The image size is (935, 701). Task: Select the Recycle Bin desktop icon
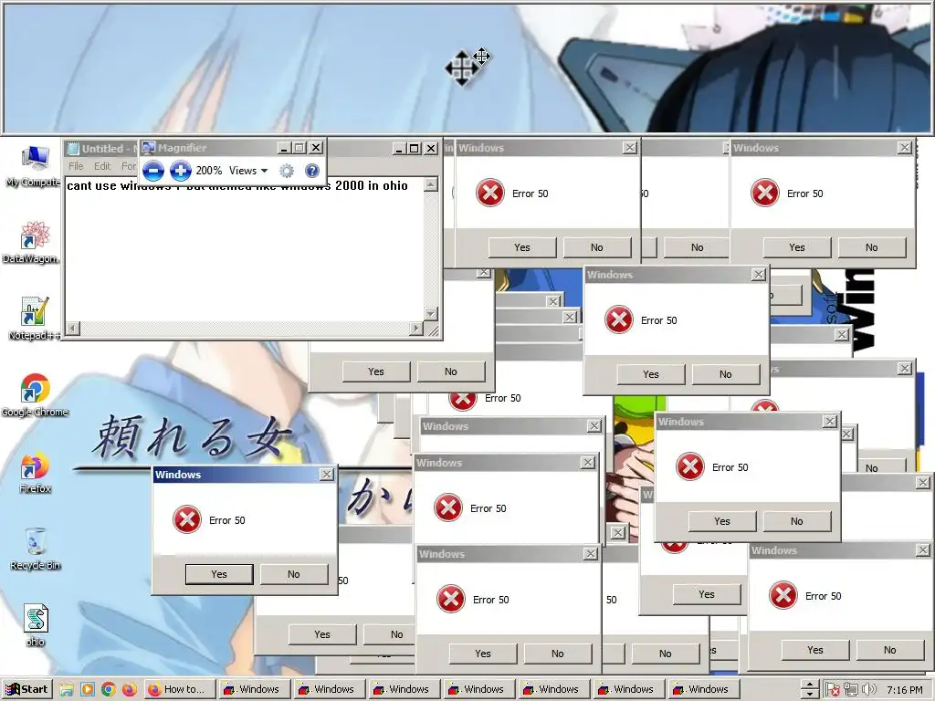[x=36, y=549]
